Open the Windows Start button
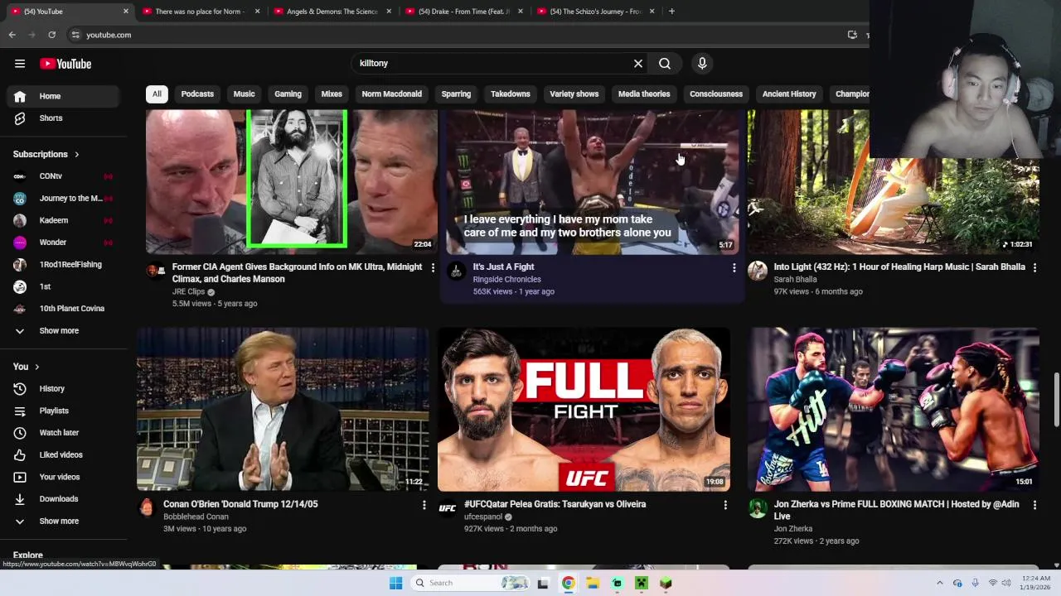 click(396, 583)
